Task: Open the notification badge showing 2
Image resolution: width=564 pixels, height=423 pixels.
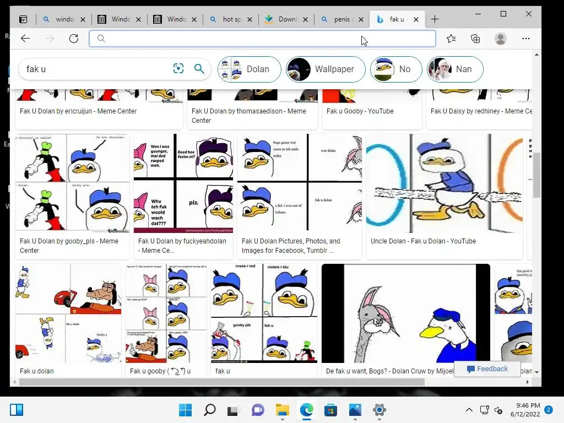Action: (x=549, y=410)
